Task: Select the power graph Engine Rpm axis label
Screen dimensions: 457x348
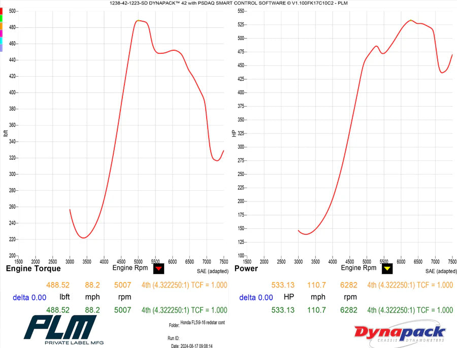Action: click(x=359, y=268)
